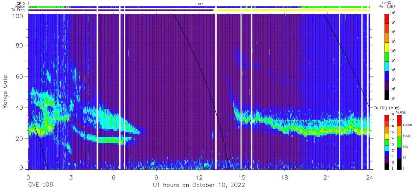Click the 10^-1 power colorbar label
This screenshot has width=416, height=192.
click(393, 98)
